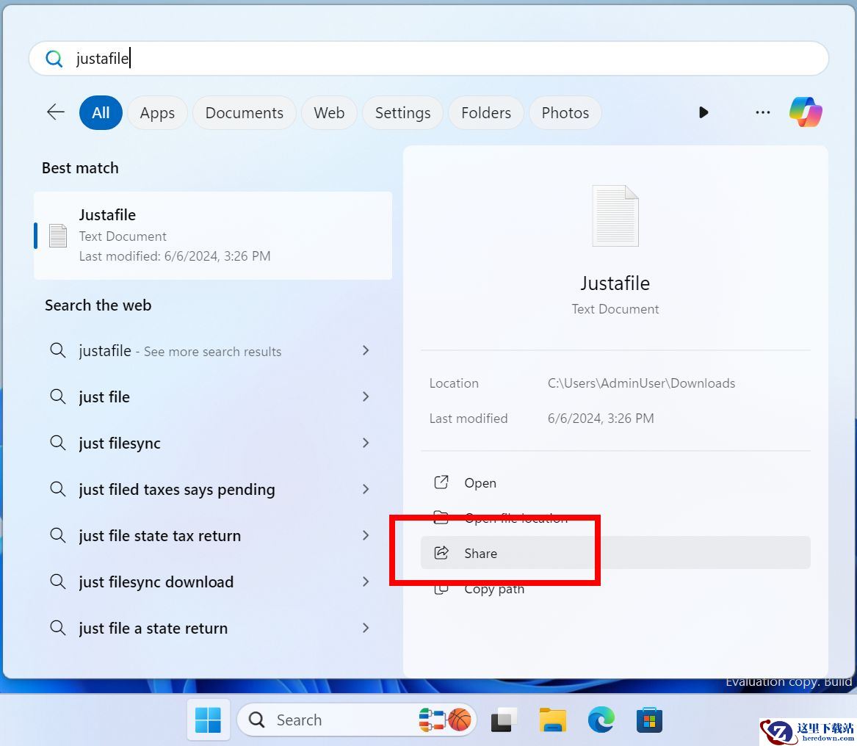The width and height of the screenshot is (857, 746).
Task: Switch to the Settings filter tab
Action: [403, 112]
